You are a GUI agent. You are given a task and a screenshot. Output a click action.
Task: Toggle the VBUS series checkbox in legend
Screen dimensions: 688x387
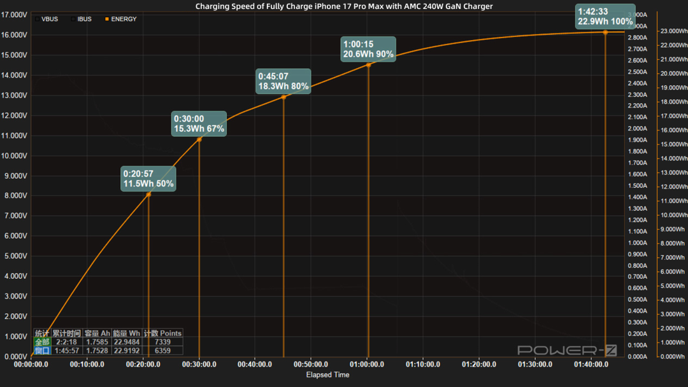point(38,19)
